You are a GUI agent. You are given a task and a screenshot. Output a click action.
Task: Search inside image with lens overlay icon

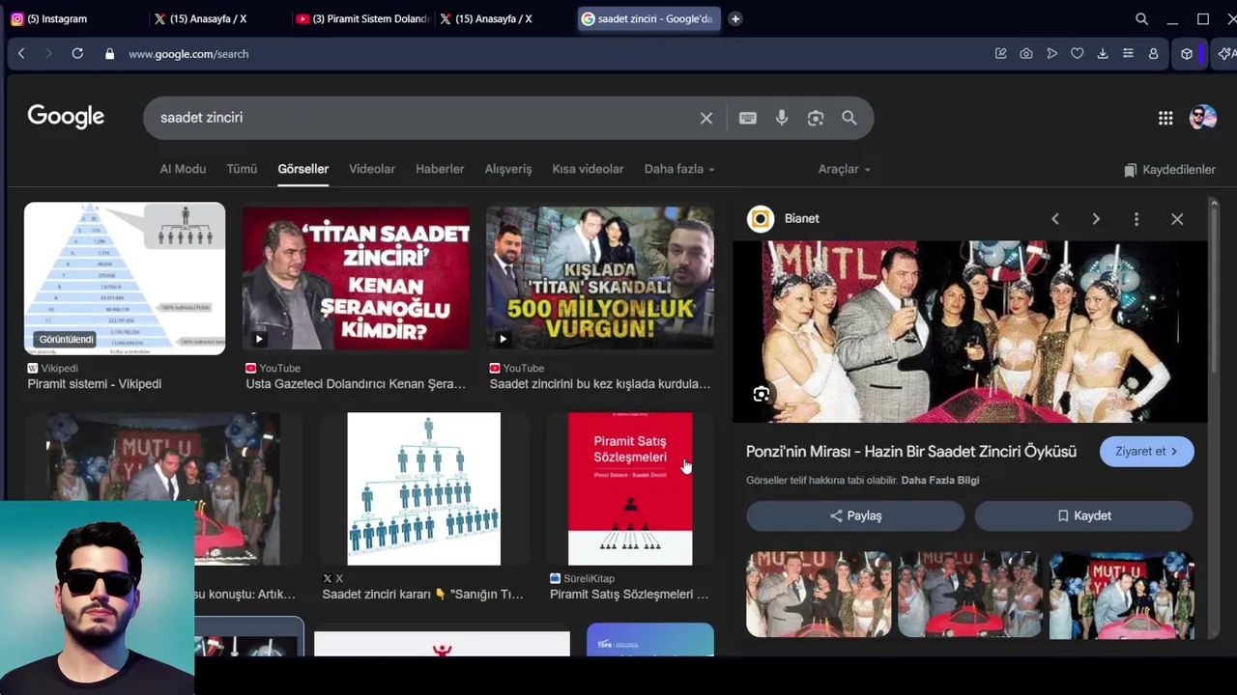click(x=762, y=394)
